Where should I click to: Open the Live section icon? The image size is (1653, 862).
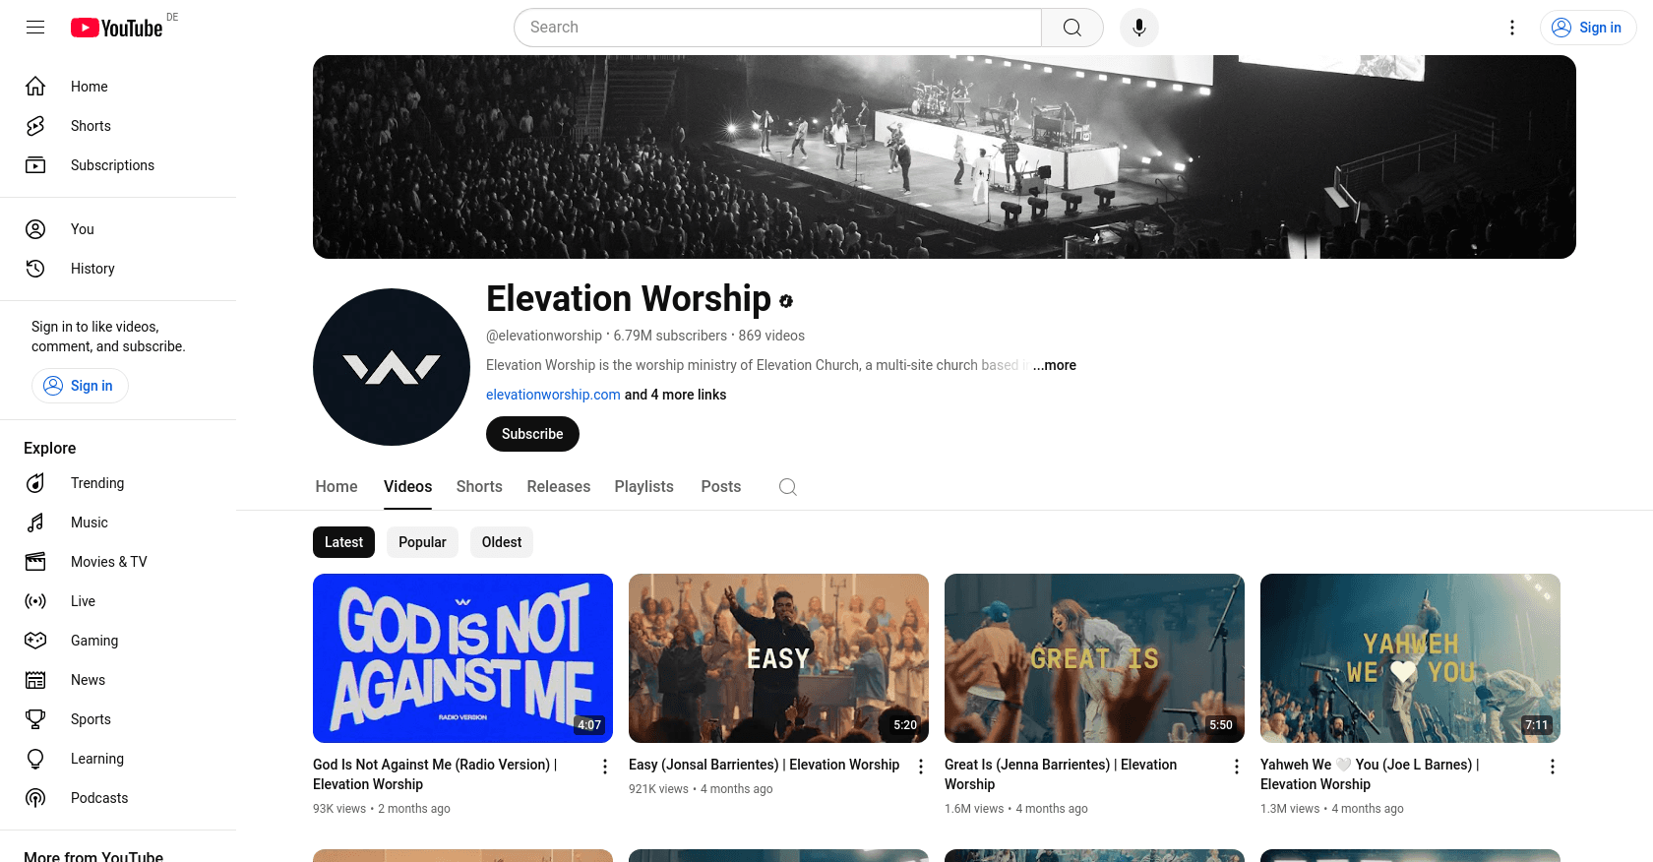point(35,601)
